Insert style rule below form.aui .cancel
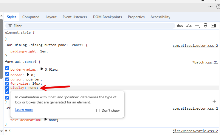220x135 pixels. click(214, 101)
